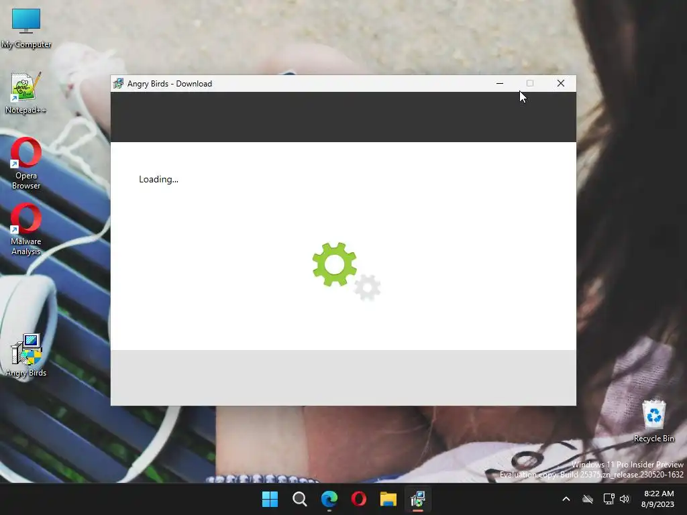Minimize the Angry Birds - Download window
This screenshot has height=515, width=687.
click(499, 83)
